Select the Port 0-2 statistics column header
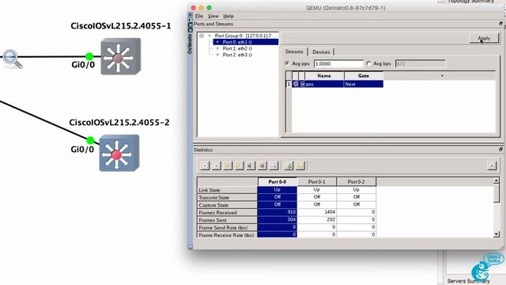 click(x=356, y=181)
